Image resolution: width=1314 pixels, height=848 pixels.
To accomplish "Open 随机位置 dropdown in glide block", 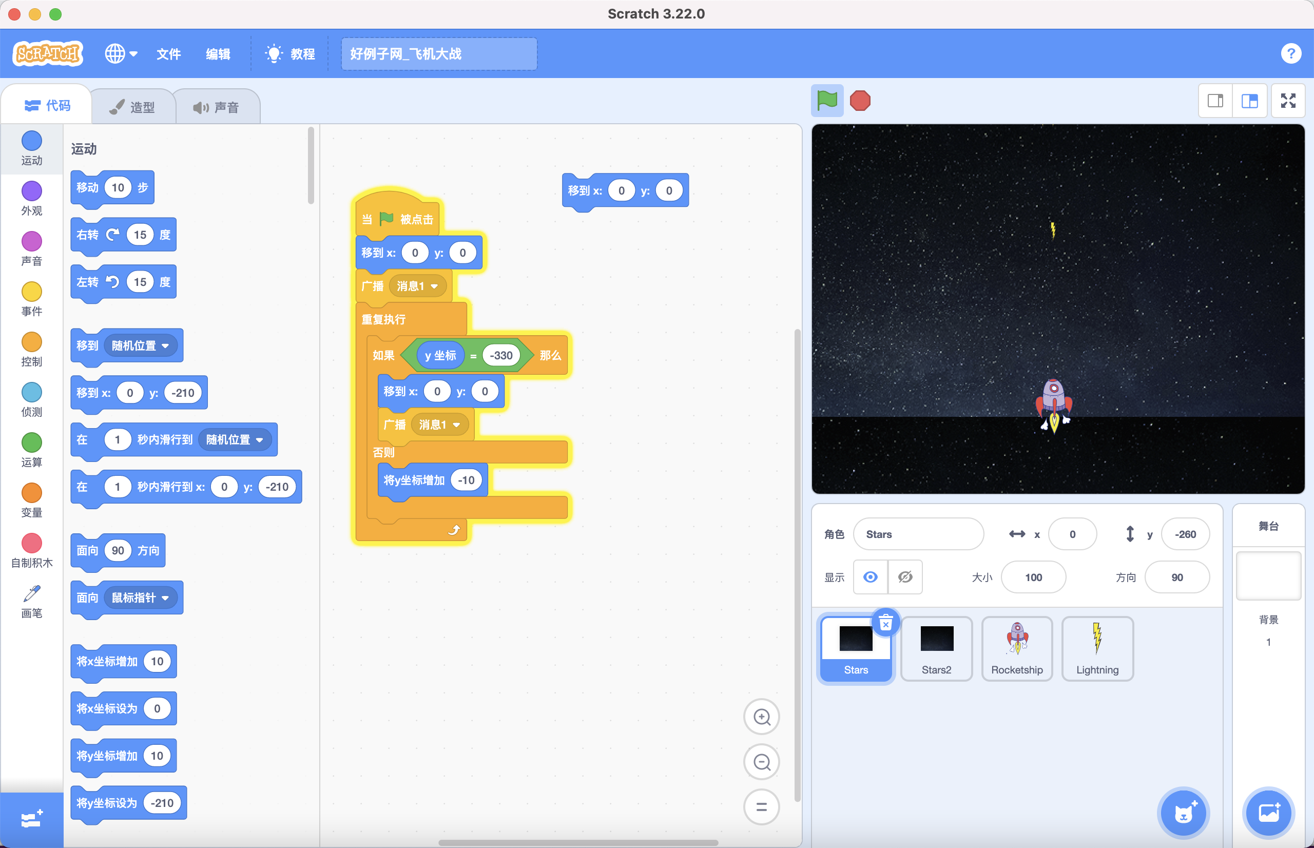I will pos(235,439).
